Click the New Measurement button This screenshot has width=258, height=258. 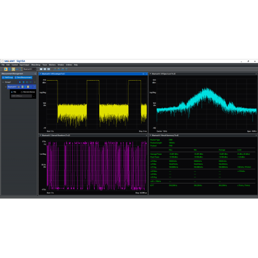[23, 78]
